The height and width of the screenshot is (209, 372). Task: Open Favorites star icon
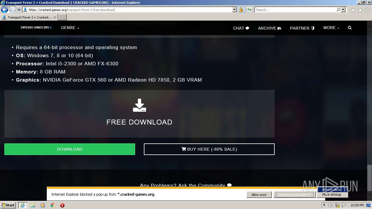360,10
